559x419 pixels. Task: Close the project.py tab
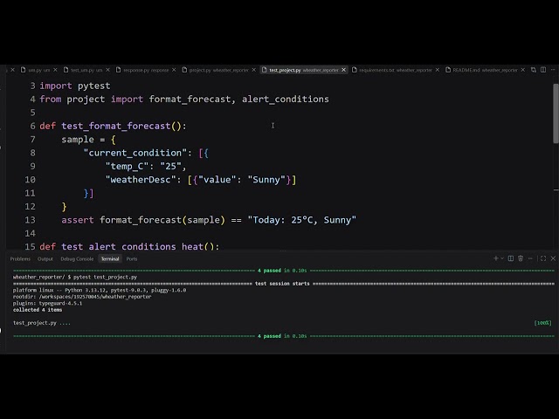pyautogui.click(x=254, y=70)
